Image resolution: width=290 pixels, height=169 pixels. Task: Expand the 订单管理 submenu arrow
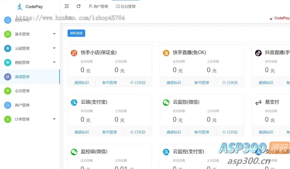[x=54, y=119]
